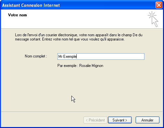Click the Rosalie Mignon sample name
Image resolution: width=164 pixels, height=128 pixels.
pyautogui.click(x=91, y=66)
